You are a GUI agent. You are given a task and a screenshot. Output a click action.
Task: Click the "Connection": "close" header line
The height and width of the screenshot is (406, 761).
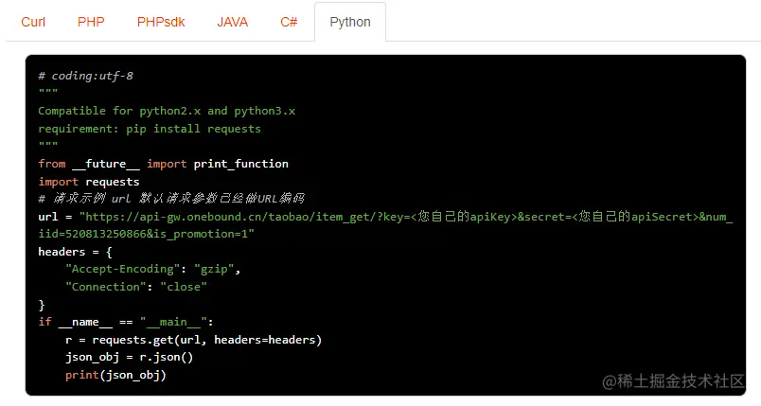click(x=136, y=287)
